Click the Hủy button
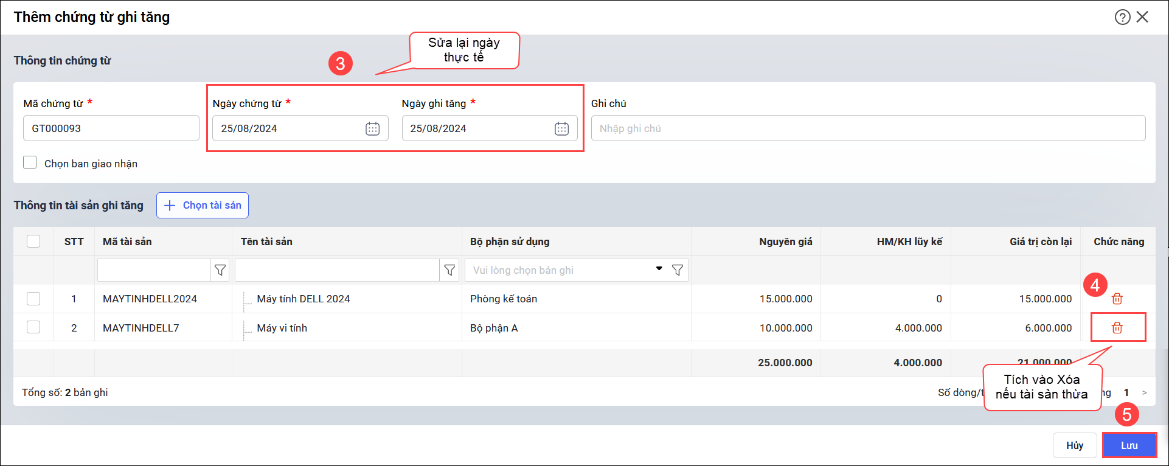 click(x=1075, y=445)
